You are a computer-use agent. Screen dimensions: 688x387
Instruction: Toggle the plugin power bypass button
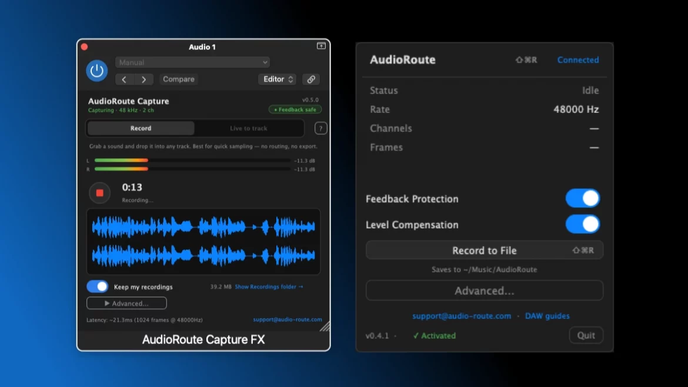point(96,71)
